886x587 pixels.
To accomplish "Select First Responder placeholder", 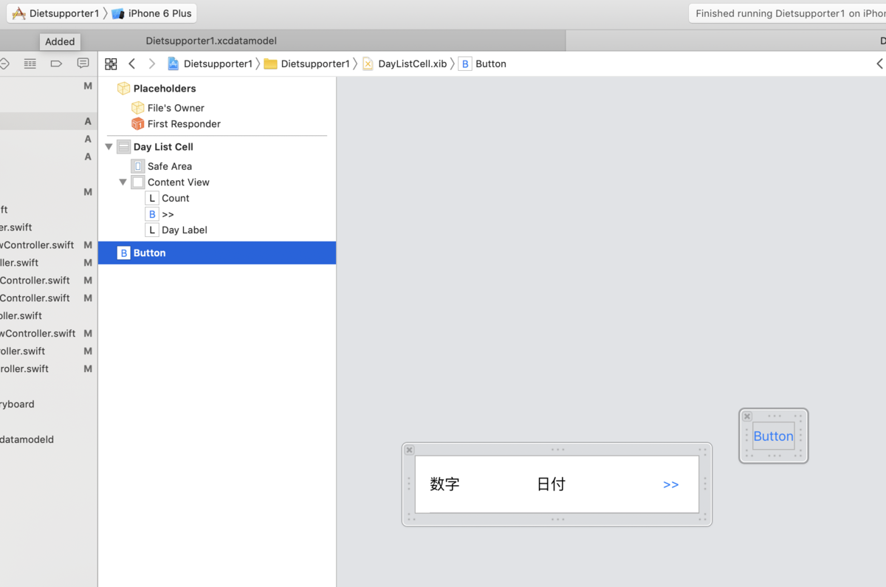I will pos(184,124).
